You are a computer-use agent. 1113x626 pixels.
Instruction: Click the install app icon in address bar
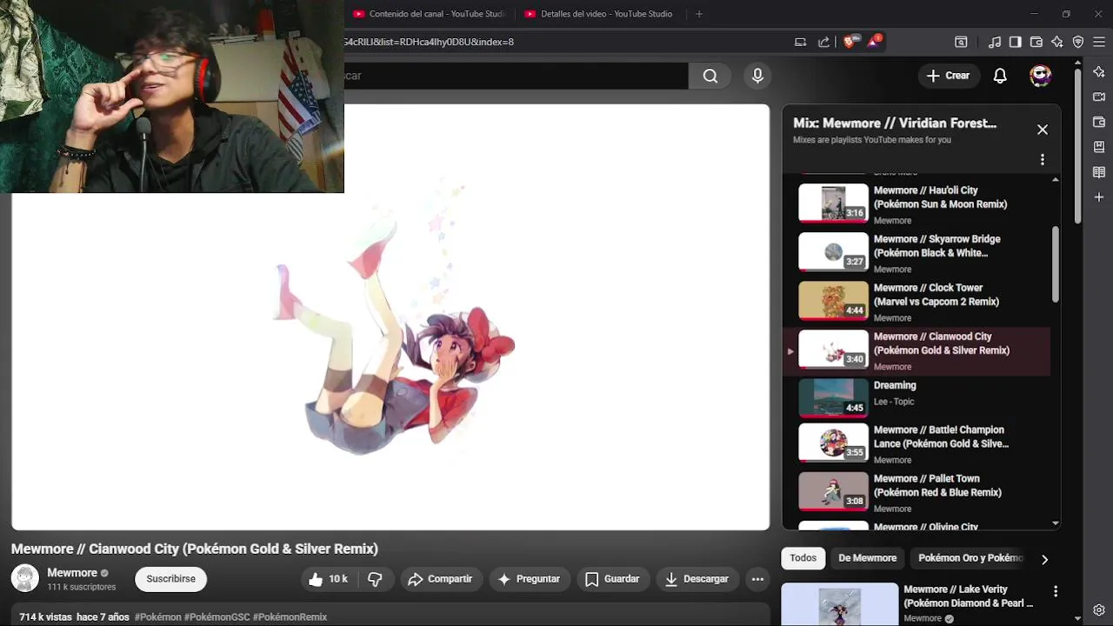point(800,42)
